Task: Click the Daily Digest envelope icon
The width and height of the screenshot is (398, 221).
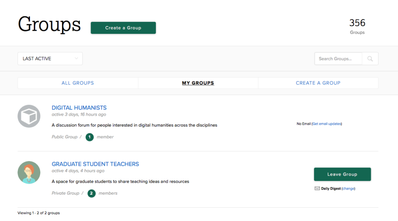Action: point(317,189)
